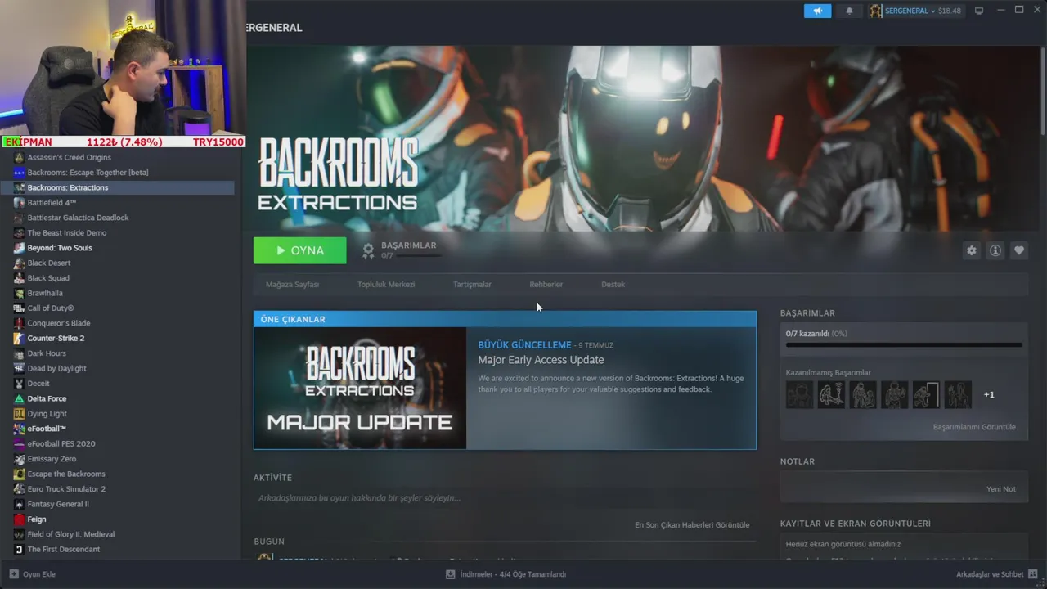Click the achievement icon with antenna figure

click(x=831, y=395)
